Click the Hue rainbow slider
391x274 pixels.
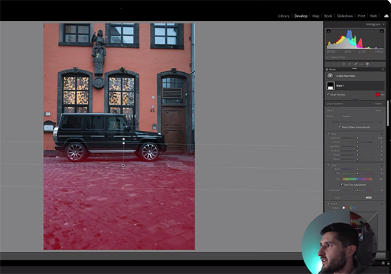357,179
